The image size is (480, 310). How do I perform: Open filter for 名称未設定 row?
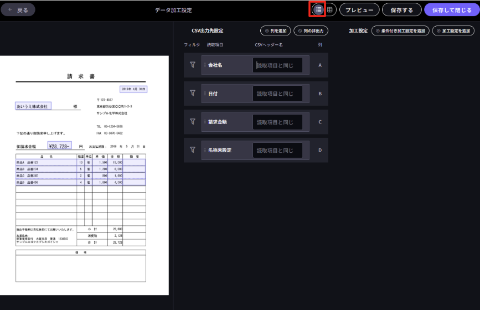(193, 150)
